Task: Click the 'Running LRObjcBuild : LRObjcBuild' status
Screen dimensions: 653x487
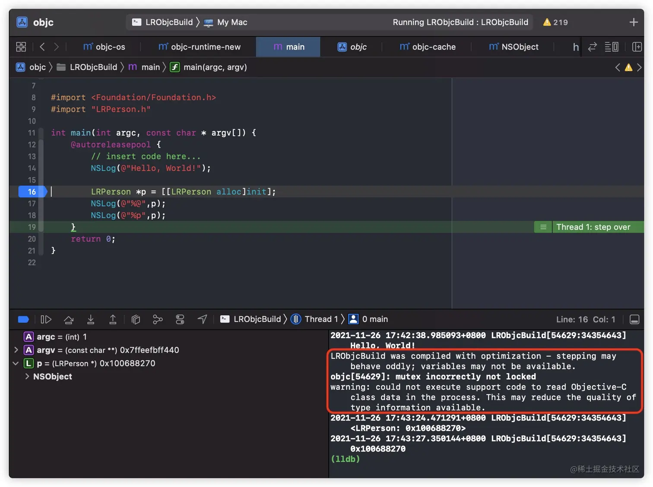Action: (x=460, y=22)
